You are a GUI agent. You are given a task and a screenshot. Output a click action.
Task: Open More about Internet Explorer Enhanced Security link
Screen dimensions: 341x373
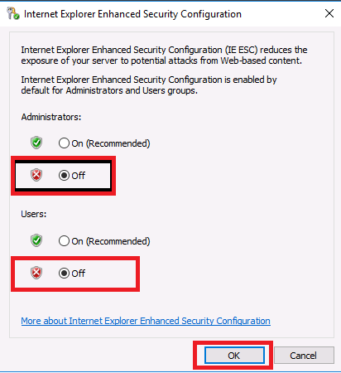pyautogui.click(x=146, y=321)
